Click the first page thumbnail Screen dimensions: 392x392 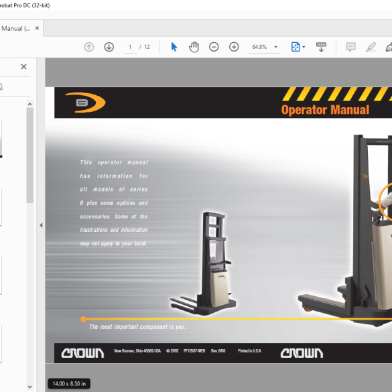pos(1,139)
